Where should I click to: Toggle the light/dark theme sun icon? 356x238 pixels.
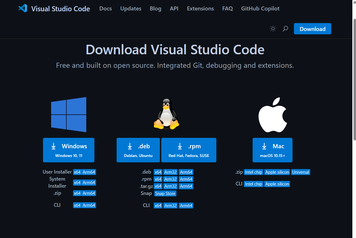(x=273, y=29)
